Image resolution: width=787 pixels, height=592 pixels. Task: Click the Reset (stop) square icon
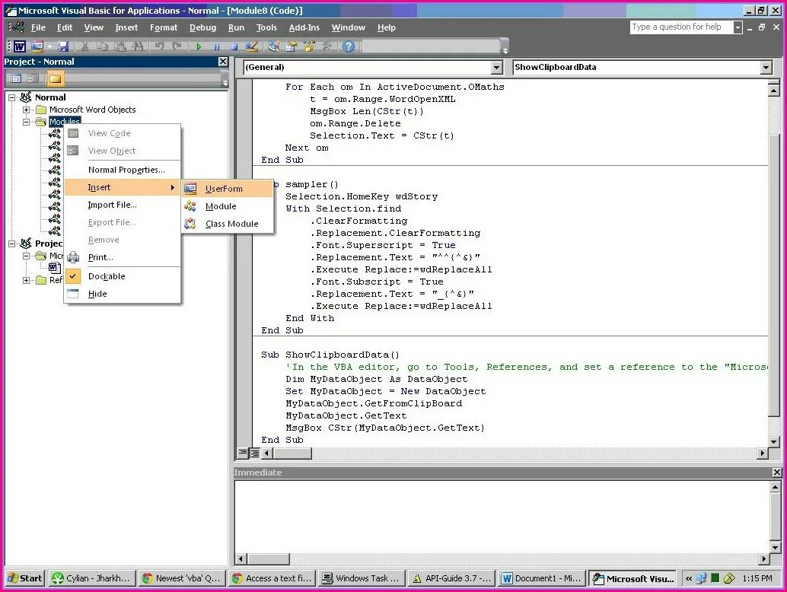tap(234, 46)
